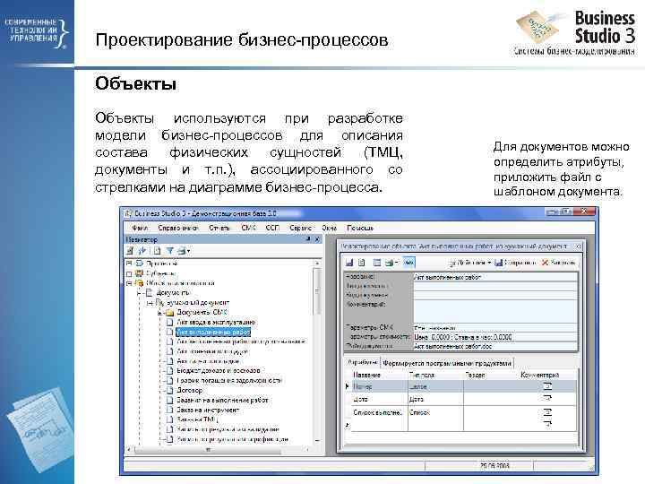Open the Отчеты menu

click(219, 228)
